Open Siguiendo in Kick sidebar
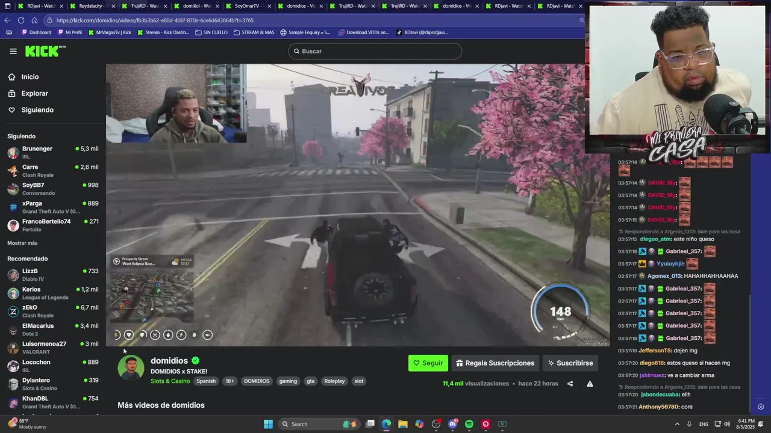Viewport: 771px width, 433px height. 31,110
